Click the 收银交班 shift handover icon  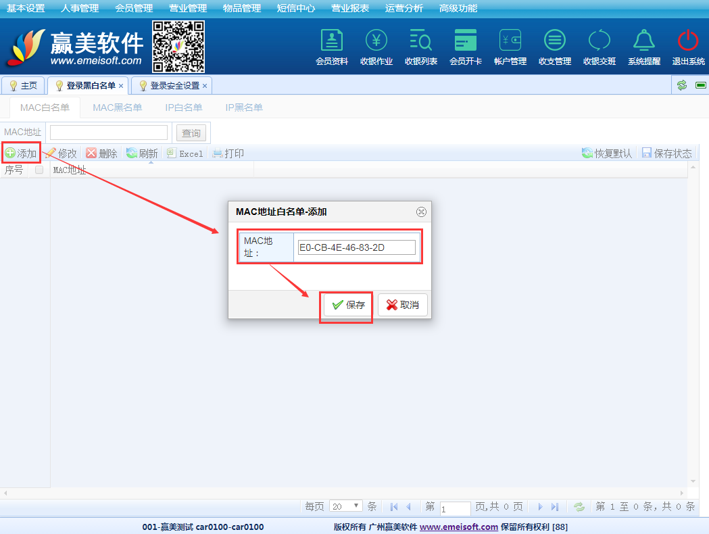click(600, 42)
